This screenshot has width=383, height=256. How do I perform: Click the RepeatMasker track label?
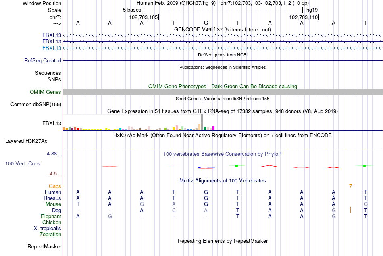(x=44, y=246)
